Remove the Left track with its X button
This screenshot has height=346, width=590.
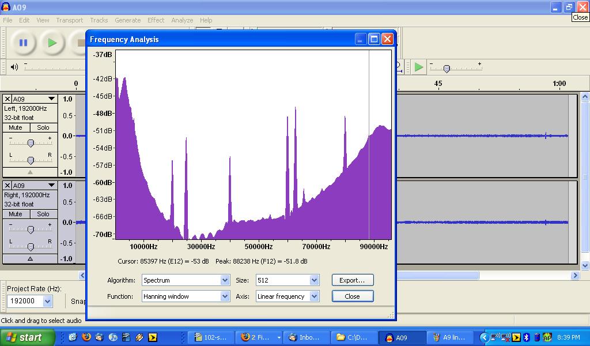click(7, 99)
